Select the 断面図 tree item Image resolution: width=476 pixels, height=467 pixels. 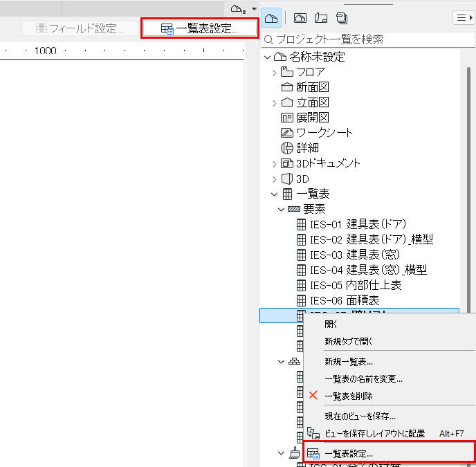coord(313,87)
